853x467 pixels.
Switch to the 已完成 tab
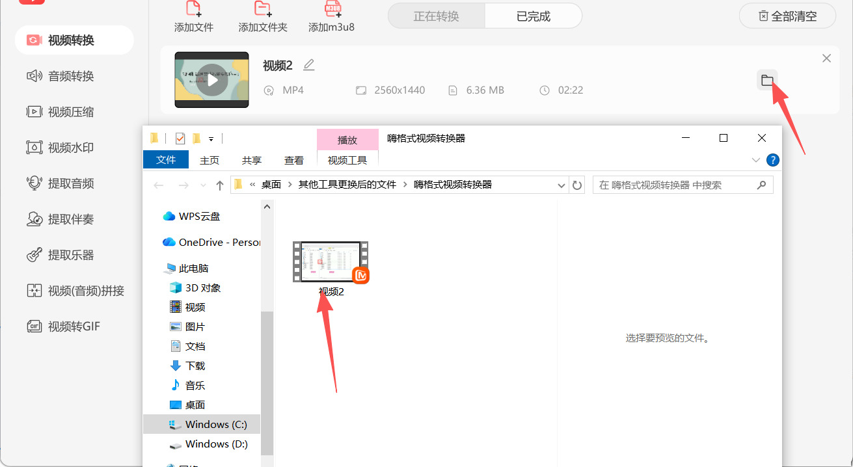point(534,16)
